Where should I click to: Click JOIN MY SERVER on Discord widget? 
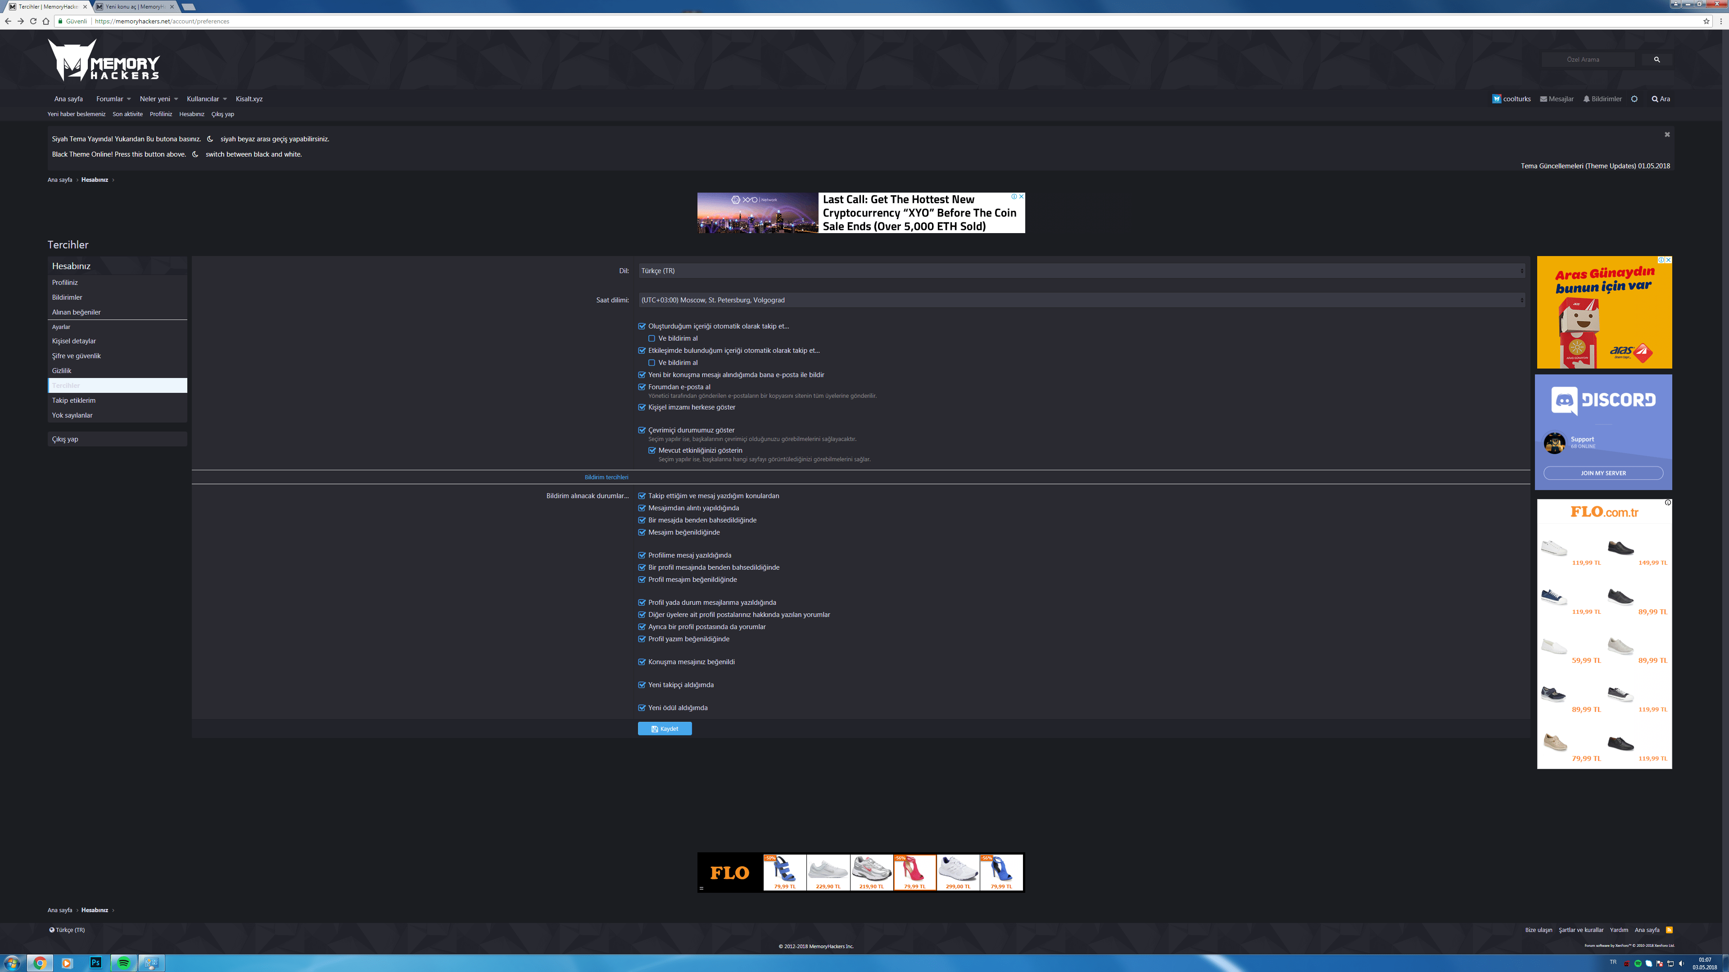[1603, 473]
